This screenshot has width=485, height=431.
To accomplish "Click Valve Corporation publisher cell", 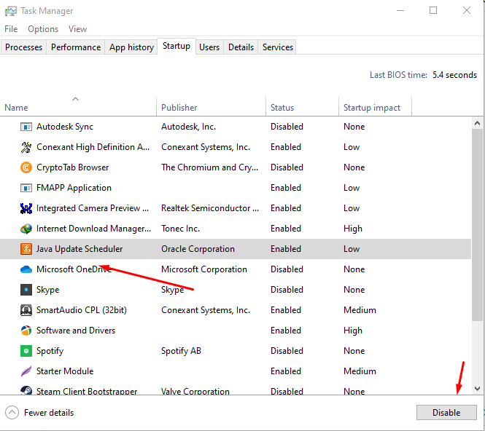I will (x=195, y=391).
